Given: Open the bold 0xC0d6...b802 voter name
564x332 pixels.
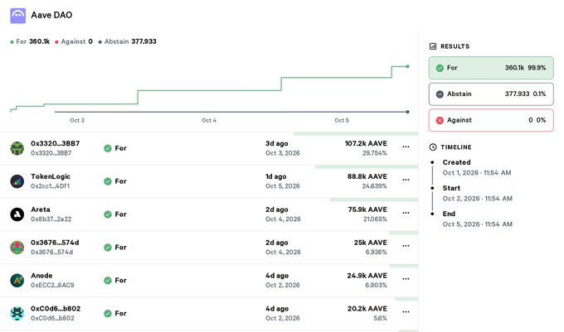Looking at the screenshot, I should (56, 309).
